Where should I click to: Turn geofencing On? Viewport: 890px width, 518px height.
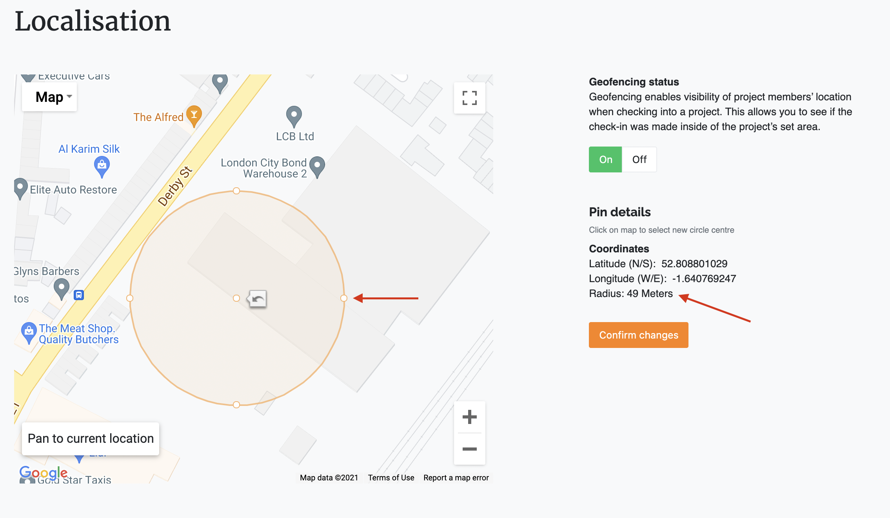(x=605, y=159)
